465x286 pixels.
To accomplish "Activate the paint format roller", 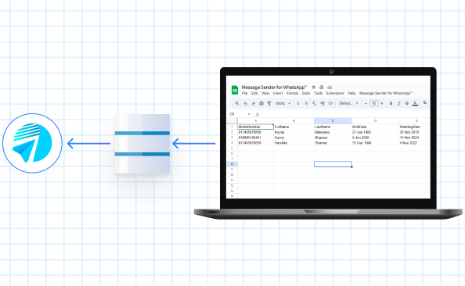I will (x=269, y=103).
